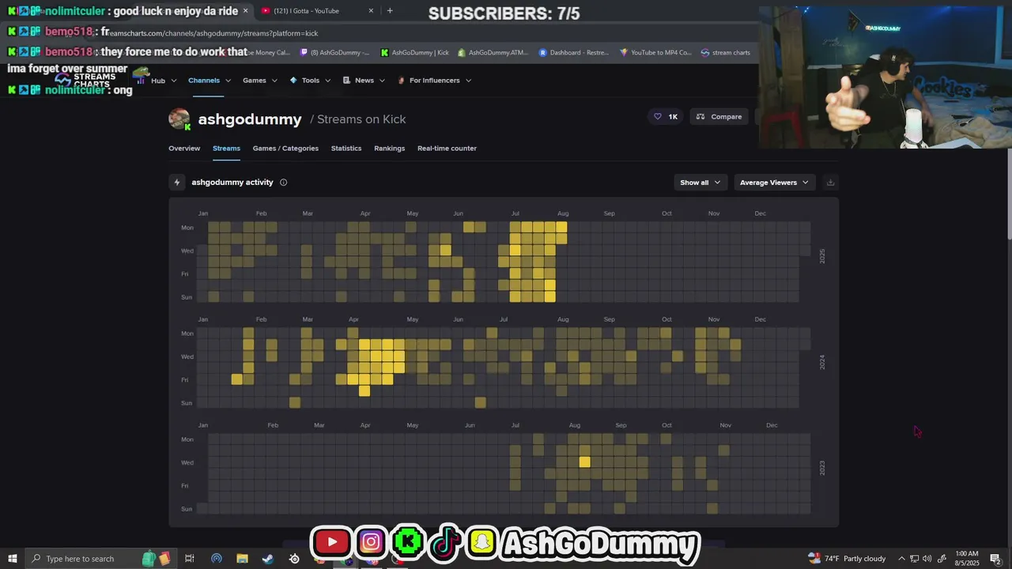The height and width of the screenshot is (569, 1012).
Task: Open the Windows Start menu
Action: click(x=13, y=559)
